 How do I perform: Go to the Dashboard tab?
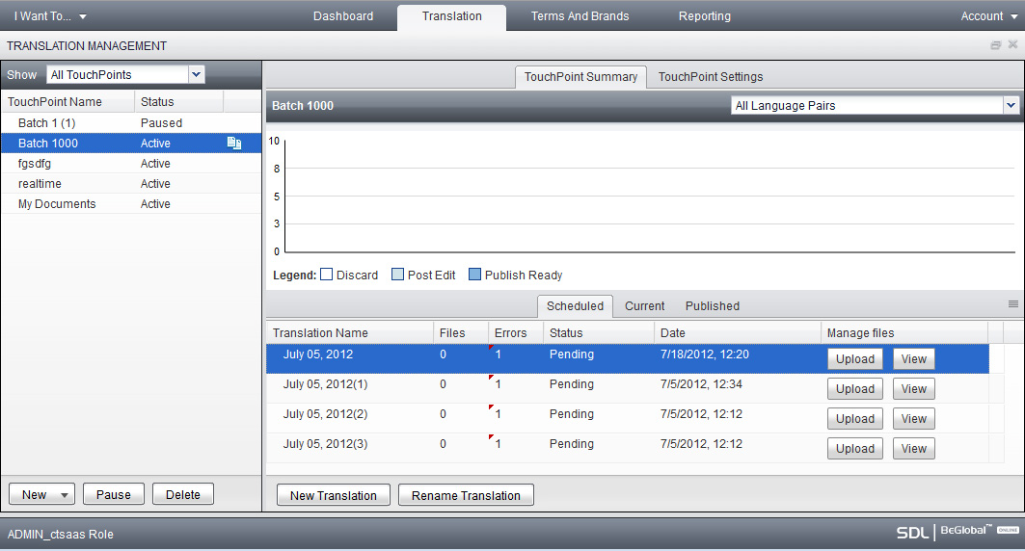coord(343,16)
